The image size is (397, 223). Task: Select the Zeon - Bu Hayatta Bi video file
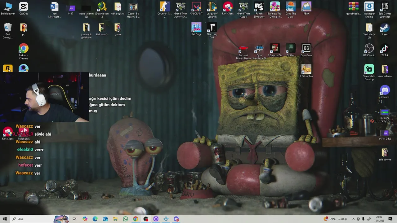coord(133,10)
